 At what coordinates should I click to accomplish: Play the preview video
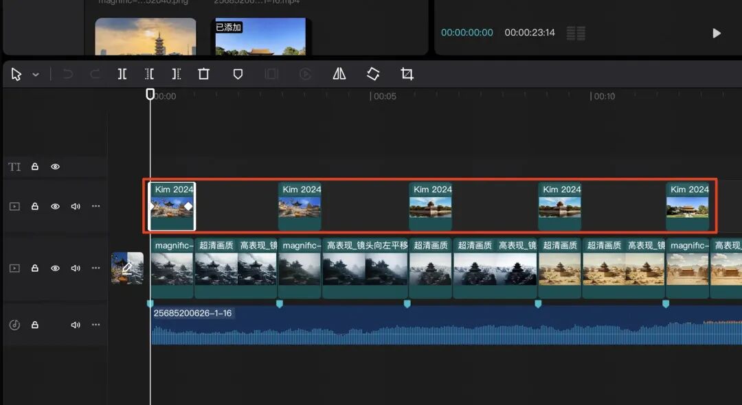pos(717,33)
